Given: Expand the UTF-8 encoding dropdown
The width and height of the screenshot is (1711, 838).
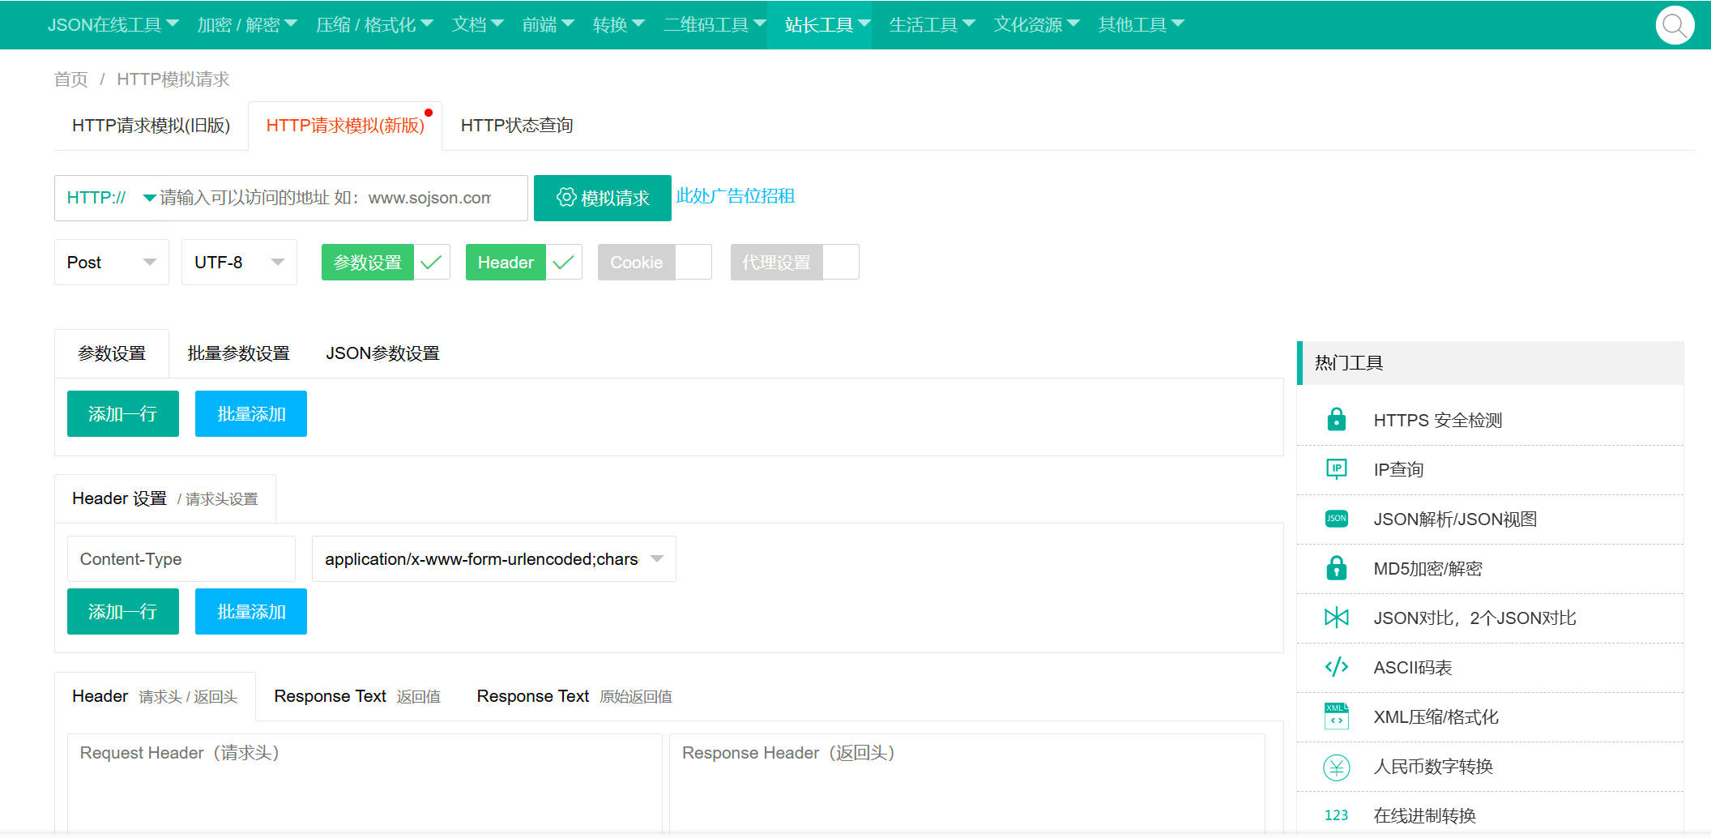Looking at the screenshot, I should coord(239,263).
